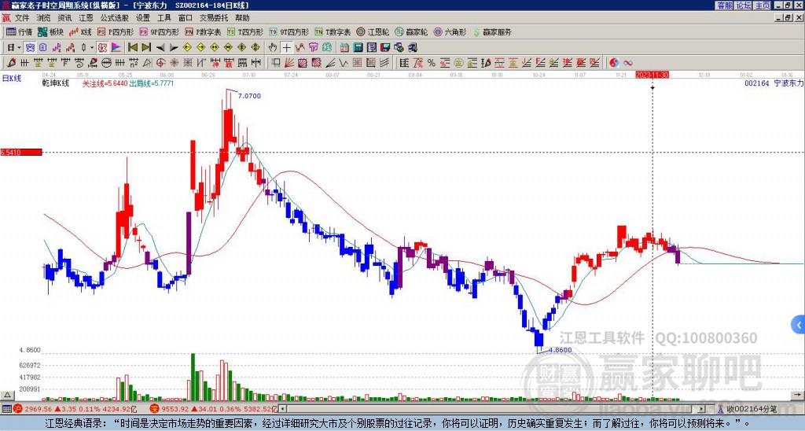Click the yin-yang taiji icon
Viewport: 805px width, 431px height.
point(614,63)
